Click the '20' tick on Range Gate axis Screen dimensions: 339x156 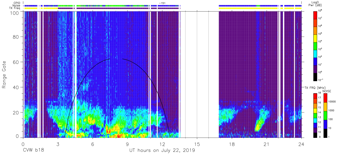pos(16,112)
